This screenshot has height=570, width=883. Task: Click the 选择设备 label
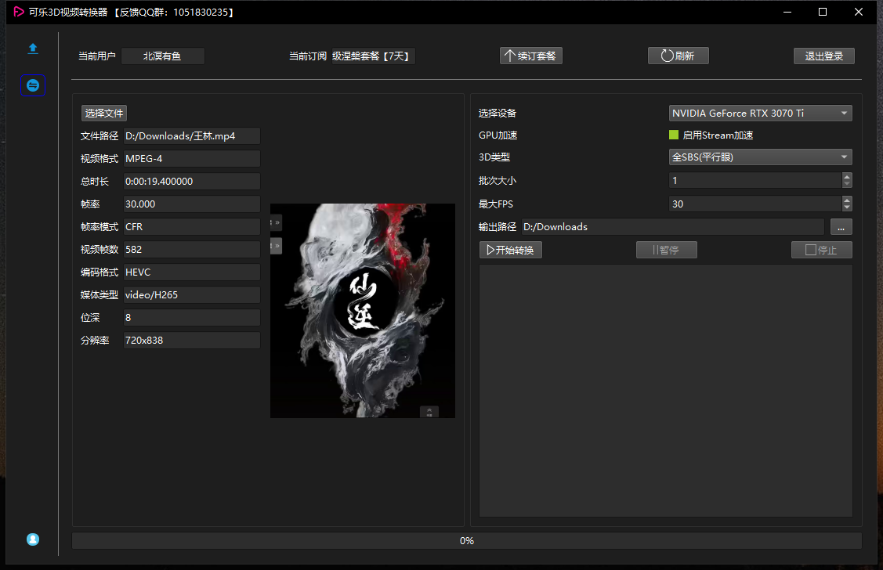tap(498, 113)
